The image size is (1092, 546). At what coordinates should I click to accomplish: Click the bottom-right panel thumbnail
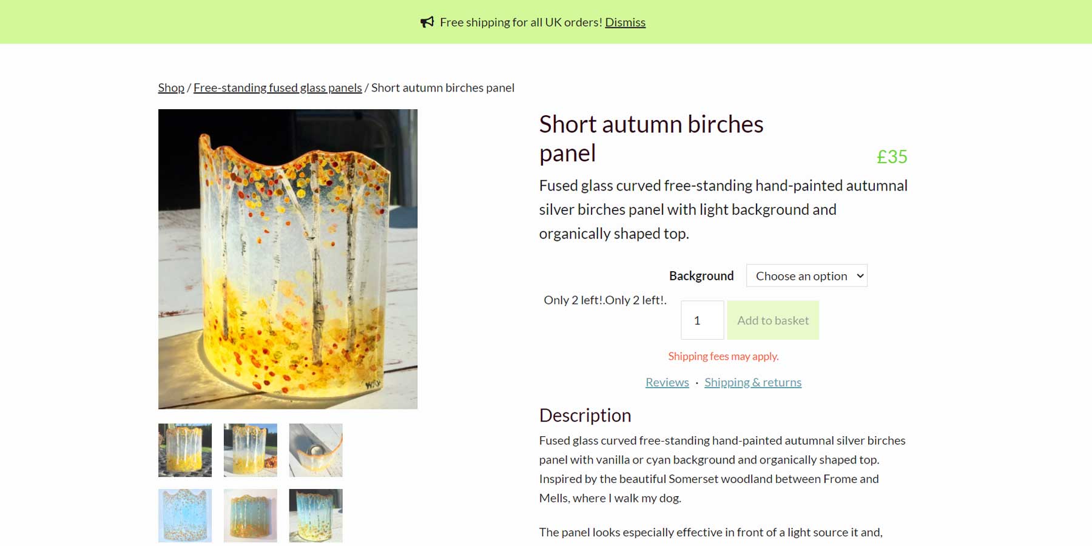(315, 515)
